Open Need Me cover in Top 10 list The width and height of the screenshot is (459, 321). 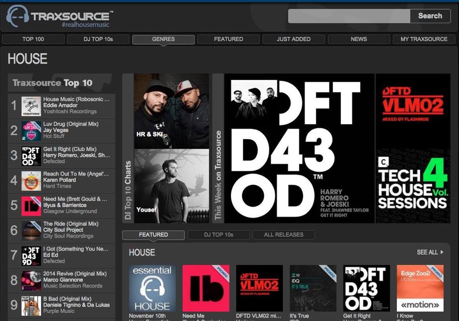31,206
